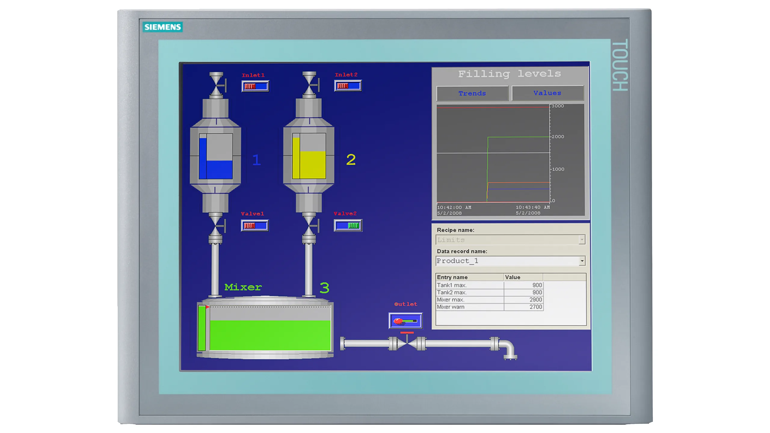Click the outlet pipe valve symbol
770x433 pixels.
407,343
